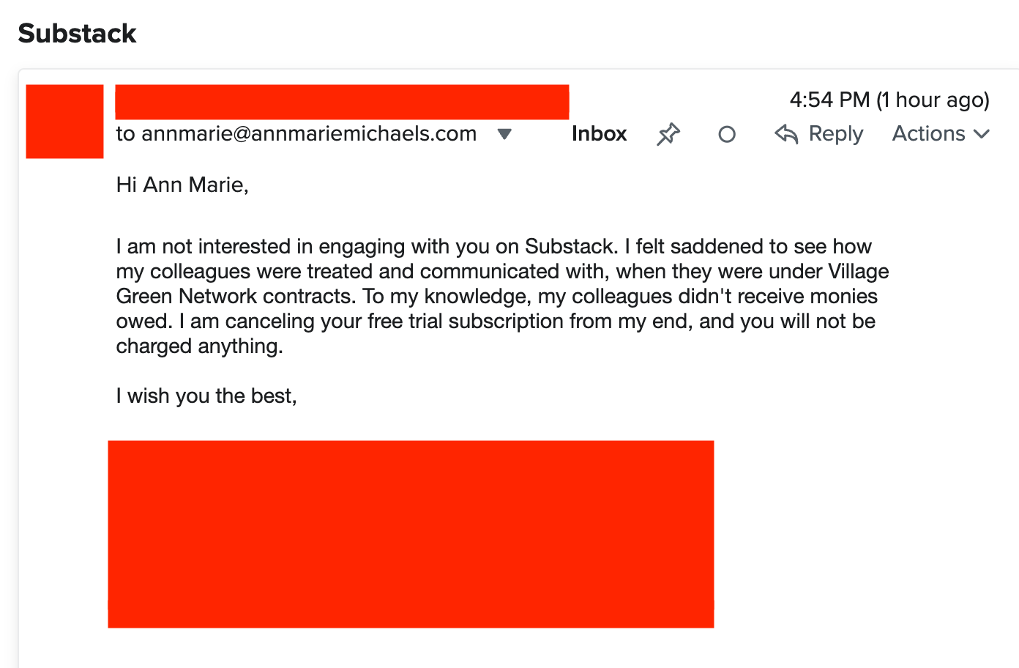
Task: Expand recipient details with the triangle arrow
Action: [504, 134]
